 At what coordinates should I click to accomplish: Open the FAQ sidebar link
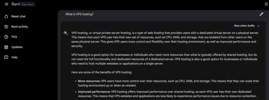click(x=14, y=37)
